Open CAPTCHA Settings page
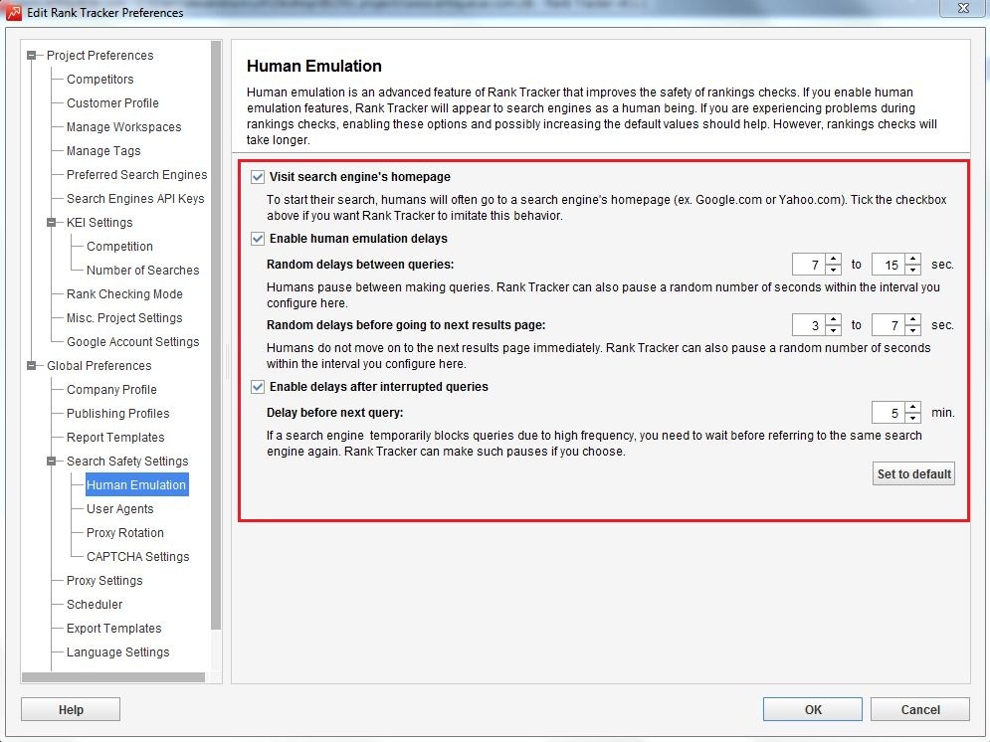This screenshot has width=990, height=742. (137, 557)
